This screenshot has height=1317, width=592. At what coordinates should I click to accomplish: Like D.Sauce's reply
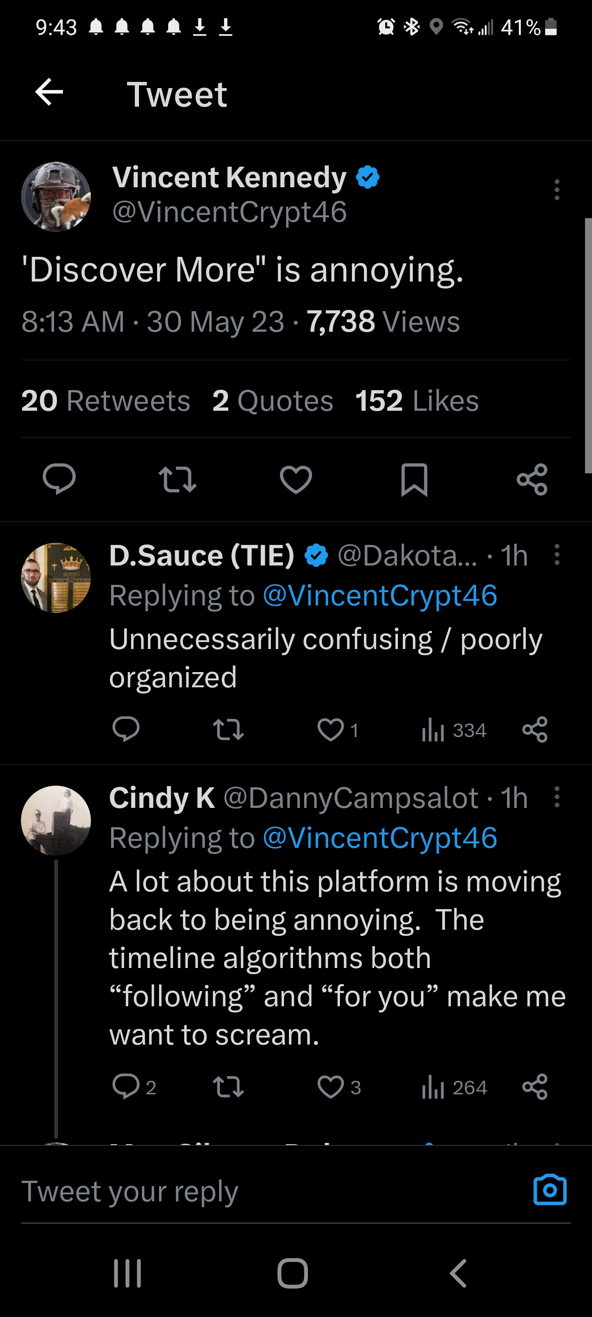point(331,730)
